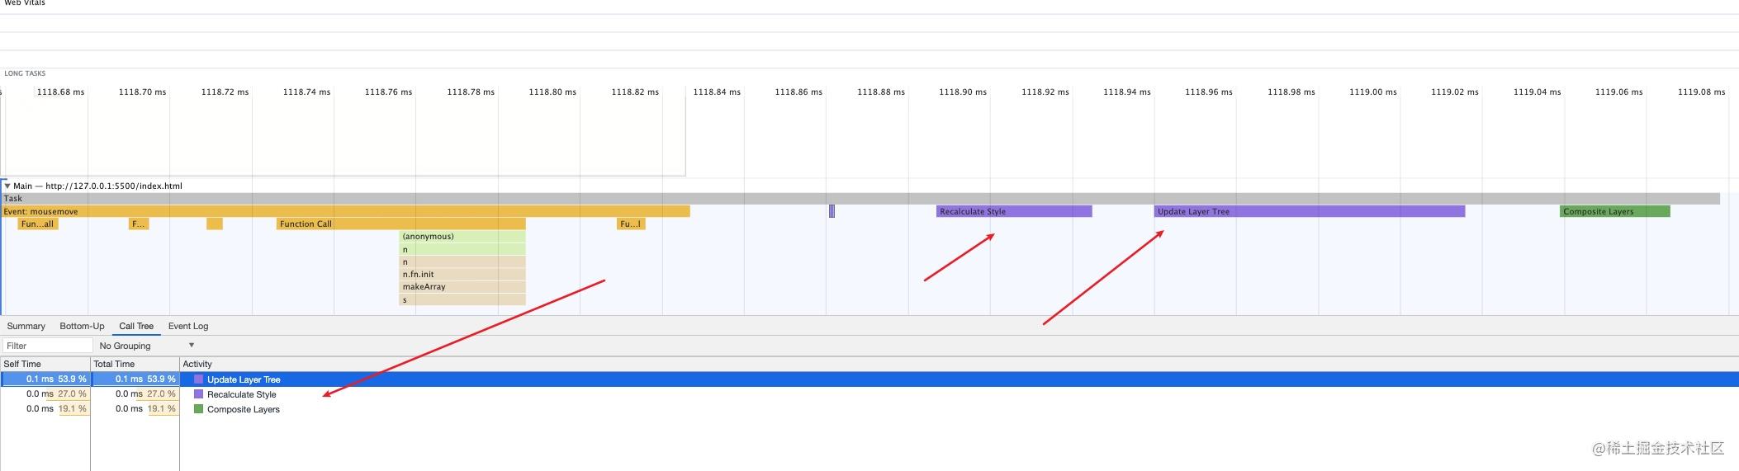Viewport: 1739px width, 471px height.
Task: Select the makeArray call frame
Action: click(x=462, y=287)
